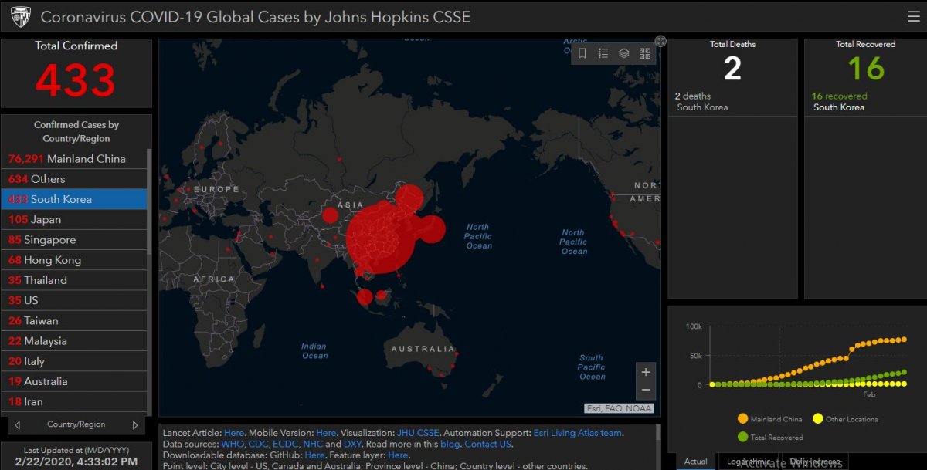Click the map zoom out minus button
This screenshot has width=927, height=470.
(x=646, y=391)
